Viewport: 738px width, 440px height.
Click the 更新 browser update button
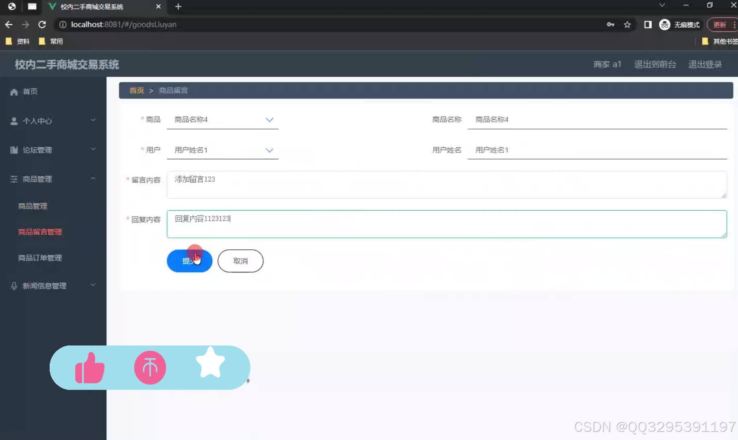(x=720, y=24)
